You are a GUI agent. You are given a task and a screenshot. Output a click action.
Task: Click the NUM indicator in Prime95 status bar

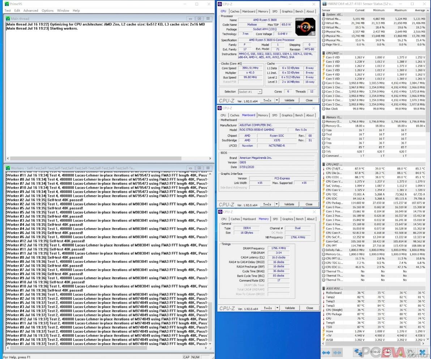(196, 357)
